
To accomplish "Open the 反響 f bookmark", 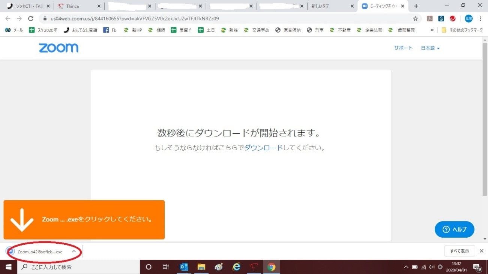I will click(181, 30).
